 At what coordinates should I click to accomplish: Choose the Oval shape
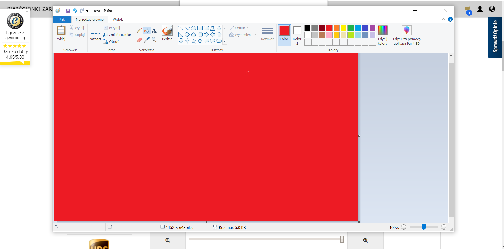pos(194,28)
